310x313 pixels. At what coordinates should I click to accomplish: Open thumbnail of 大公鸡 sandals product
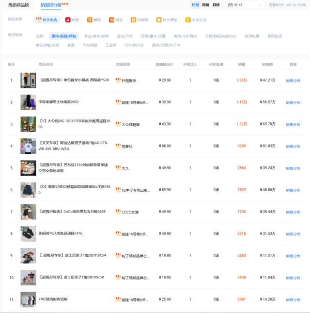(28, 124)
